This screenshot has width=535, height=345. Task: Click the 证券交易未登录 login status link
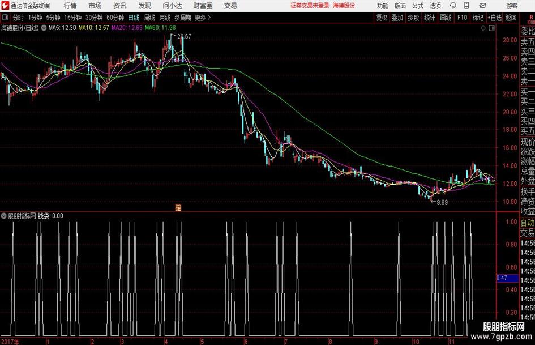pos(310,6)
